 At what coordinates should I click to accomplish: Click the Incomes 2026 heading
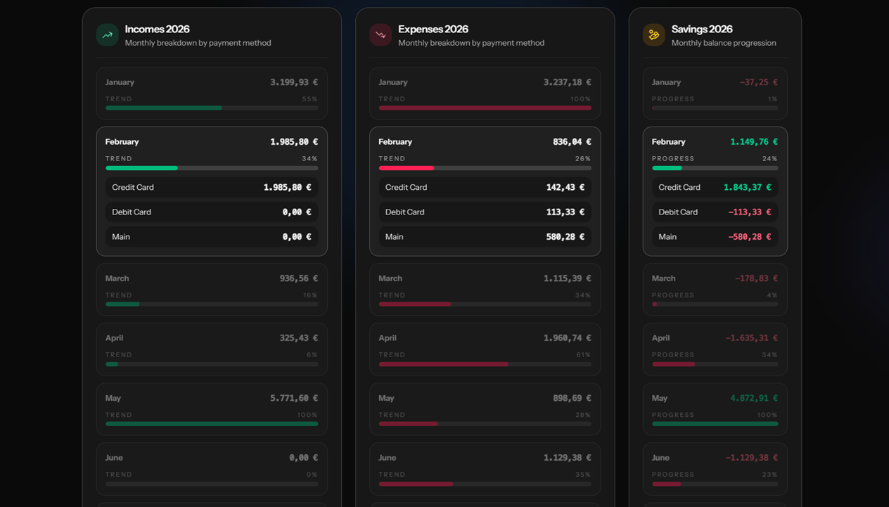tap(157, 30)
